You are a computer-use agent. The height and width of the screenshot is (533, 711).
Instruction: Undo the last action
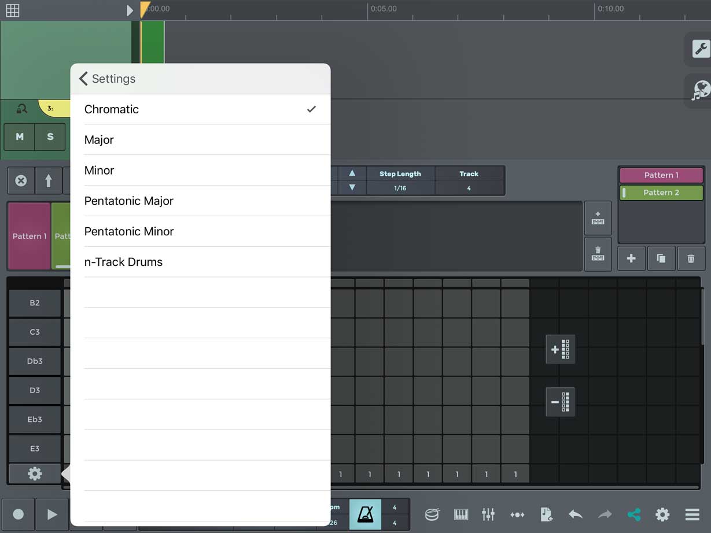tap(576, 515)
